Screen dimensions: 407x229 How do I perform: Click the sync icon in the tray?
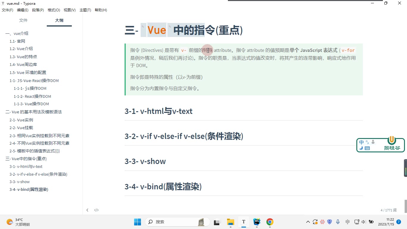pos(315,222)
